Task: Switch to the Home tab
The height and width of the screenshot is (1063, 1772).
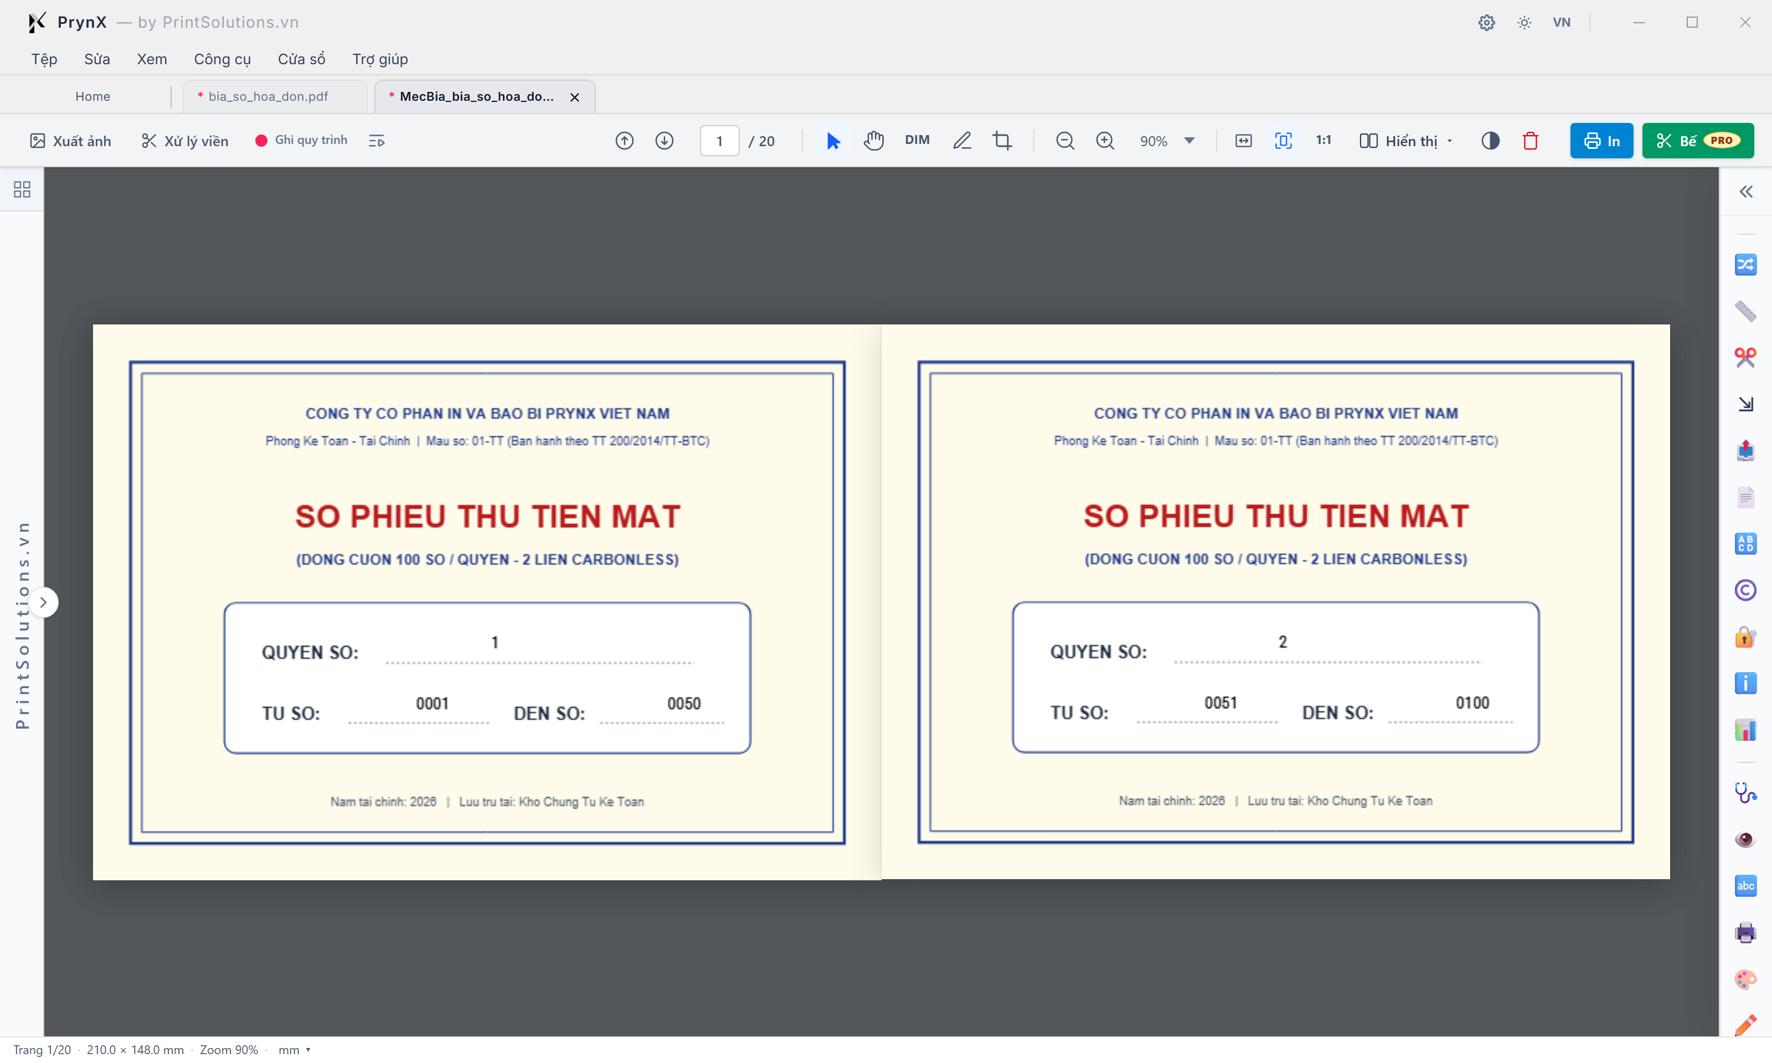Action: [x=93, y=97]
